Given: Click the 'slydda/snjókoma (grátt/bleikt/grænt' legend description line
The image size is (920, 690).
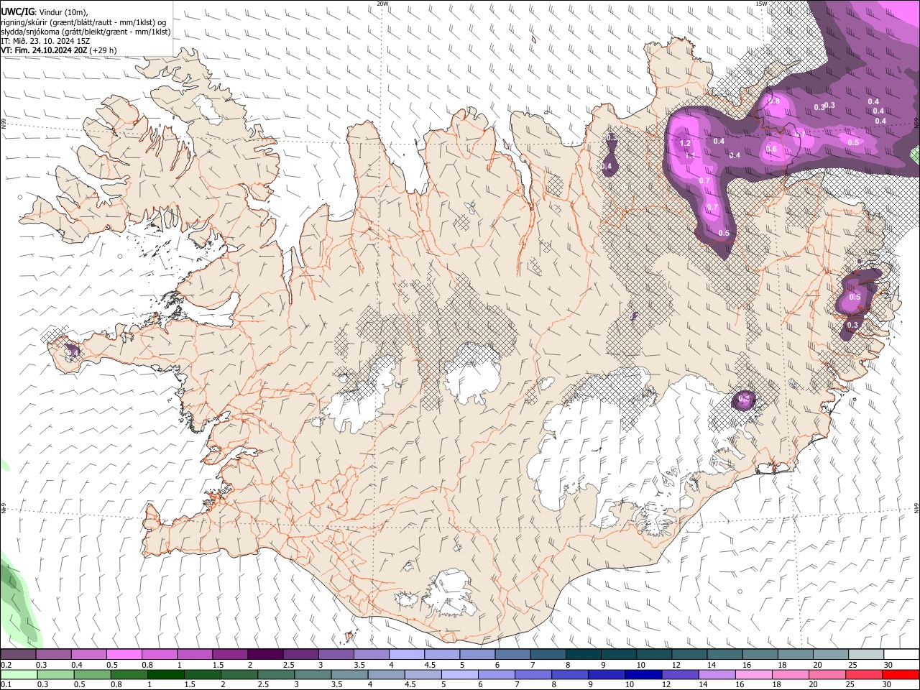Looking at the screenshot, I should [86, 32].
